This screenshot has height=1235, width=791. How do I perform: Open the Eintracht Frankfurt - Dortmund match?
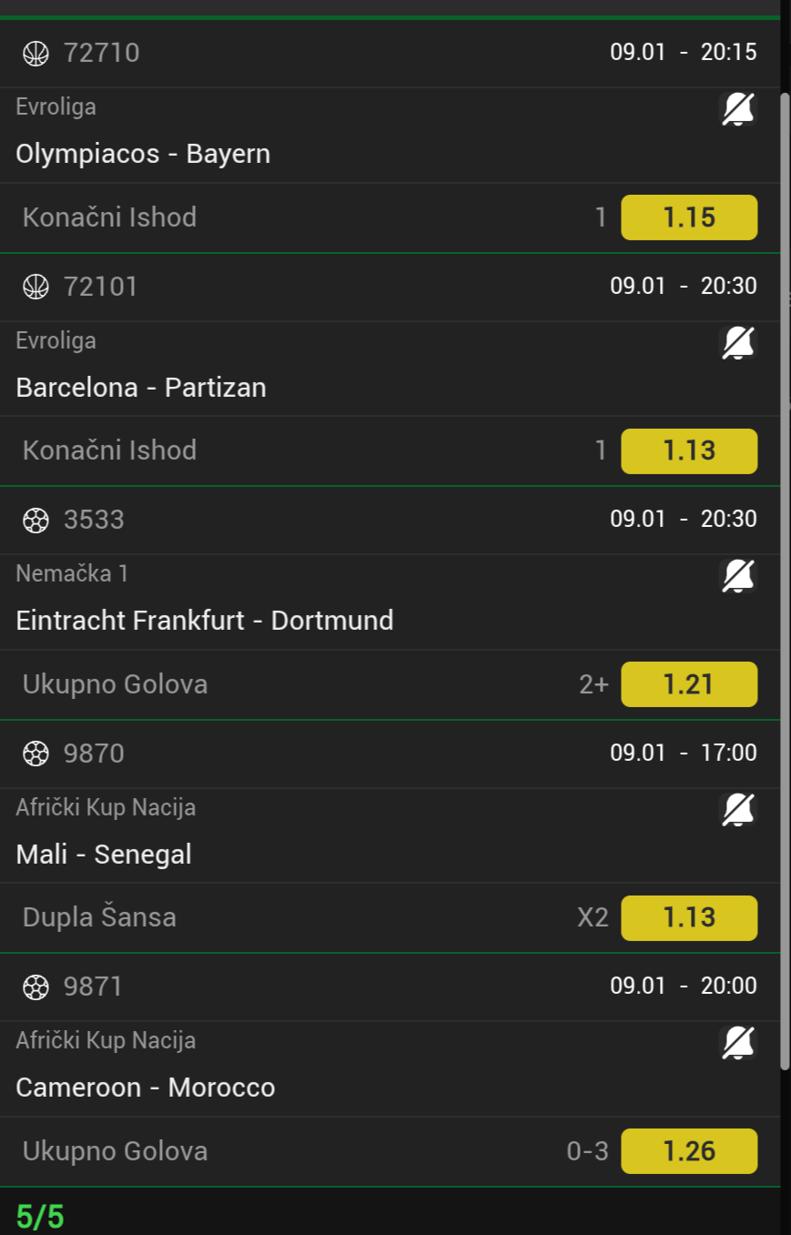205,621
